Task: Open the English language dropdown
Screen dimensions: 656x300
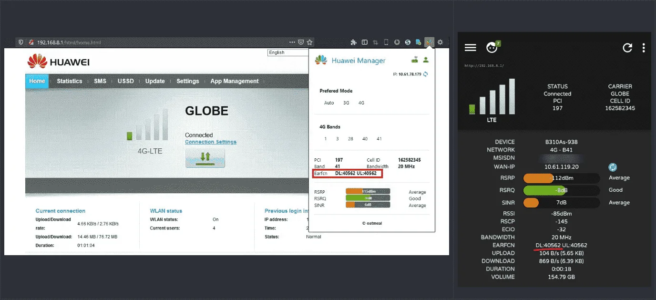Action: (288, 52)
